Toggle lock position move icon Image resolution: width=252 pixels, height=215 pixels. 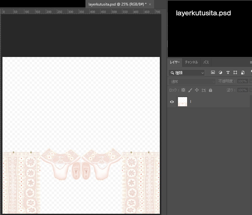click(x=197, y=90)
